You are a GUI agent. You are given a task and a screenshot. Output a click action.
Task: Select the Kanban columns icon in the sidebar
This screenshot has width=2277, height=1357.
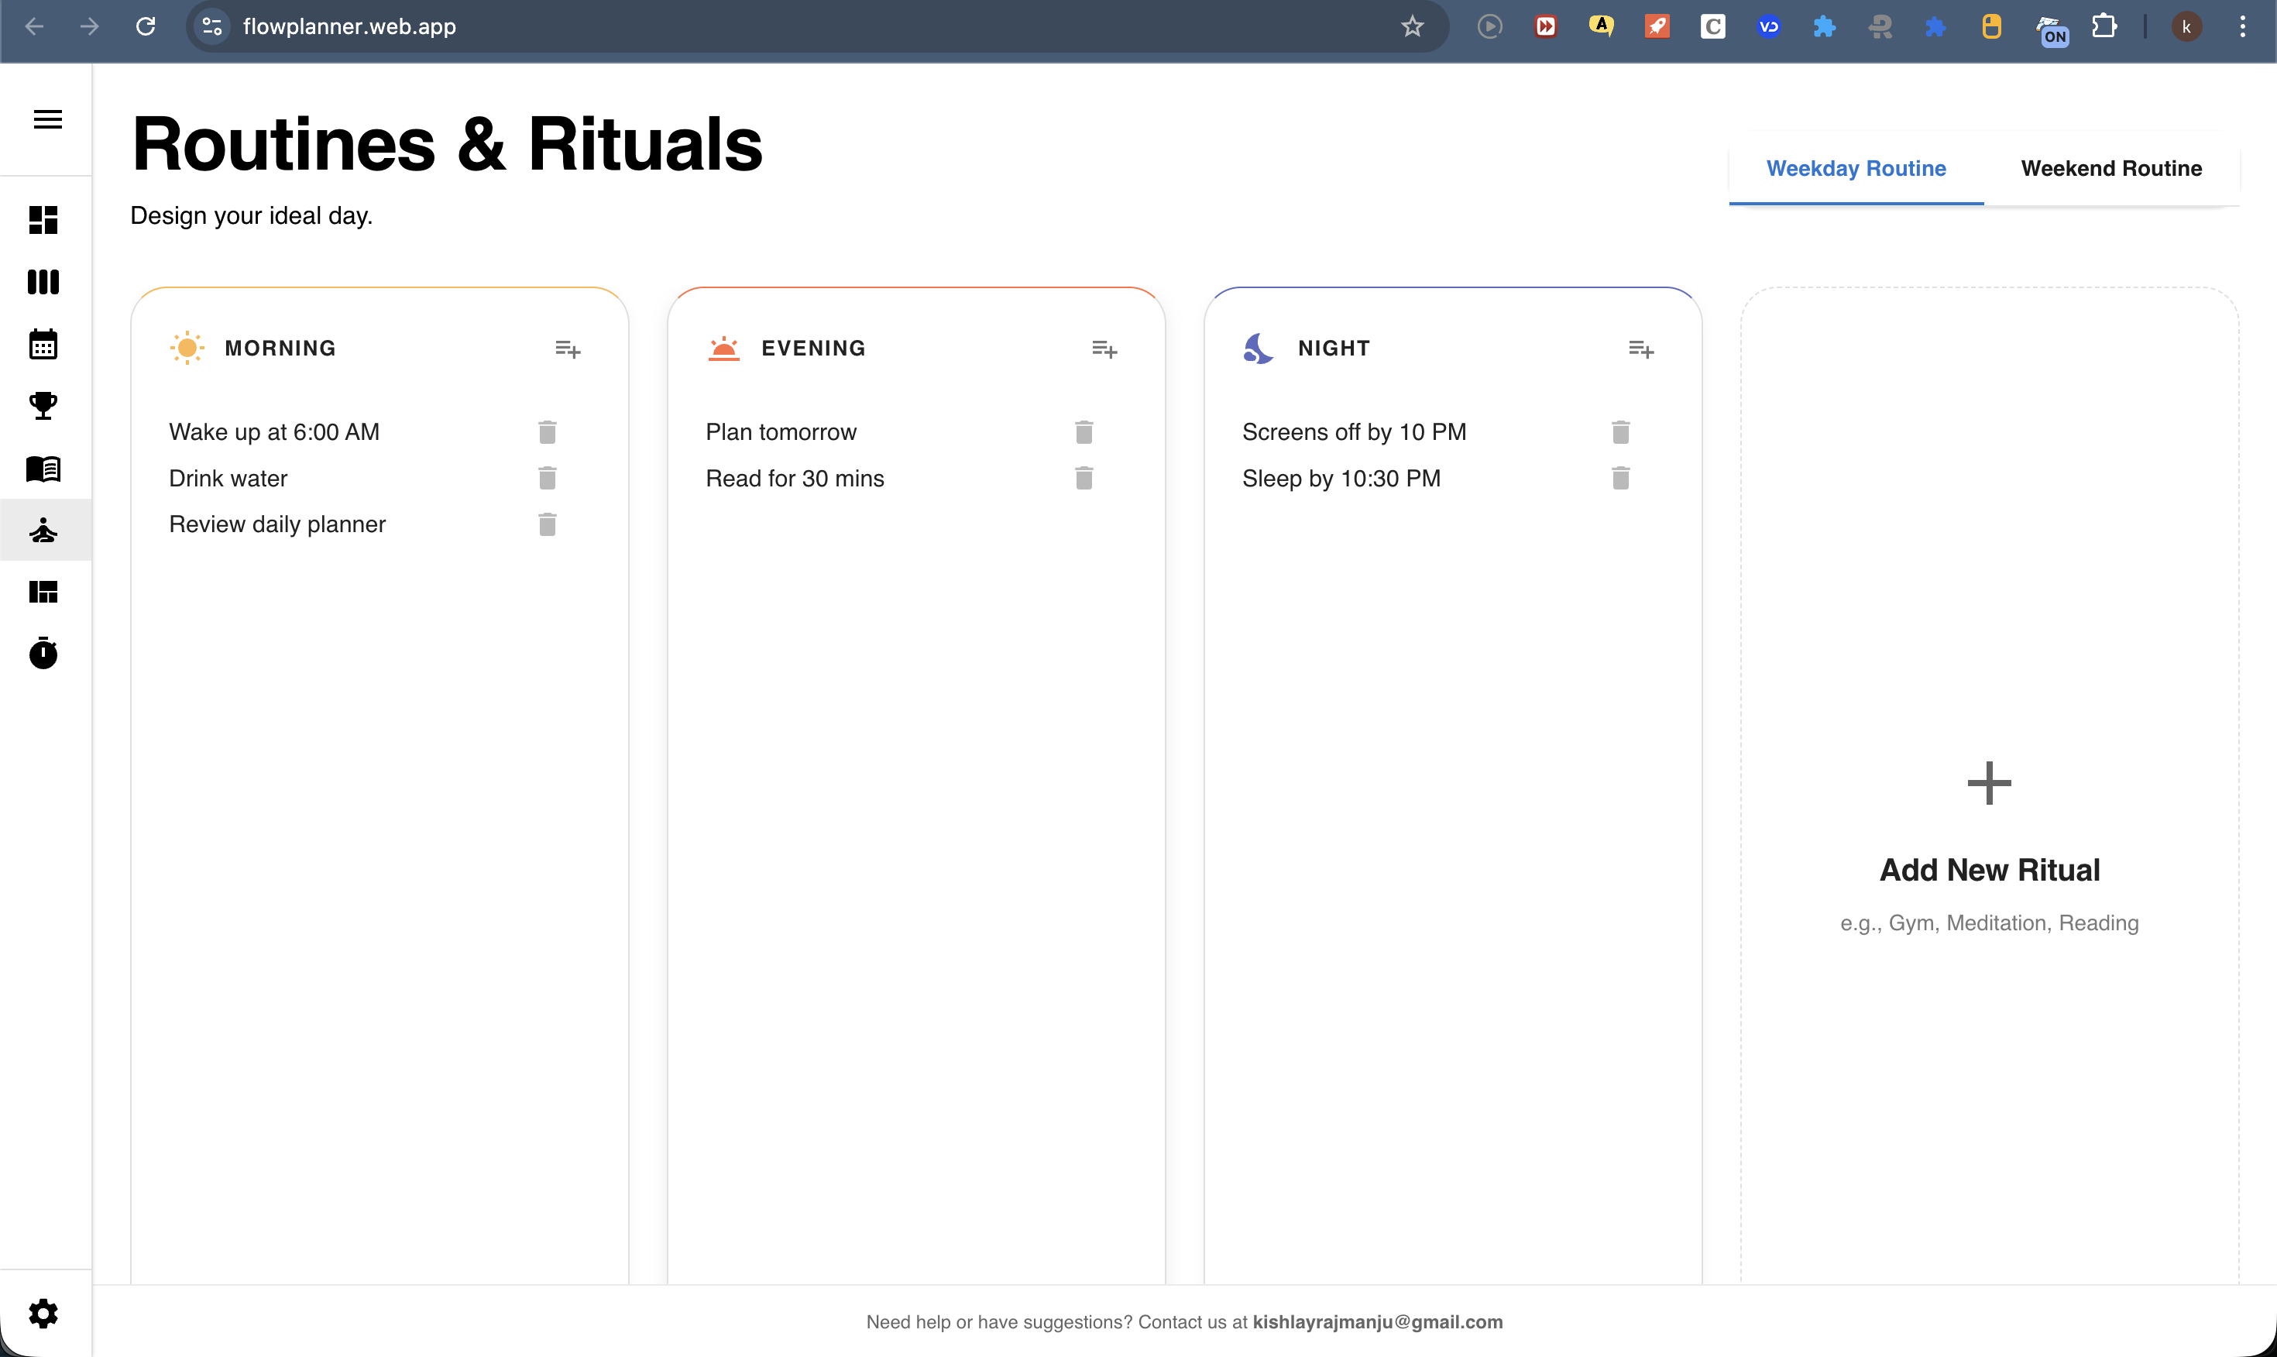(43, 282)
